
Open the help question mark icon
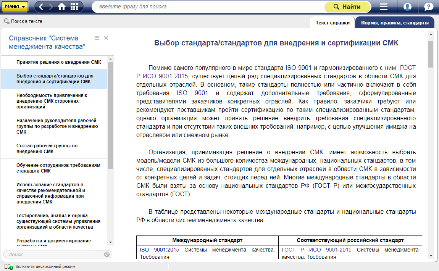[429, 6]
